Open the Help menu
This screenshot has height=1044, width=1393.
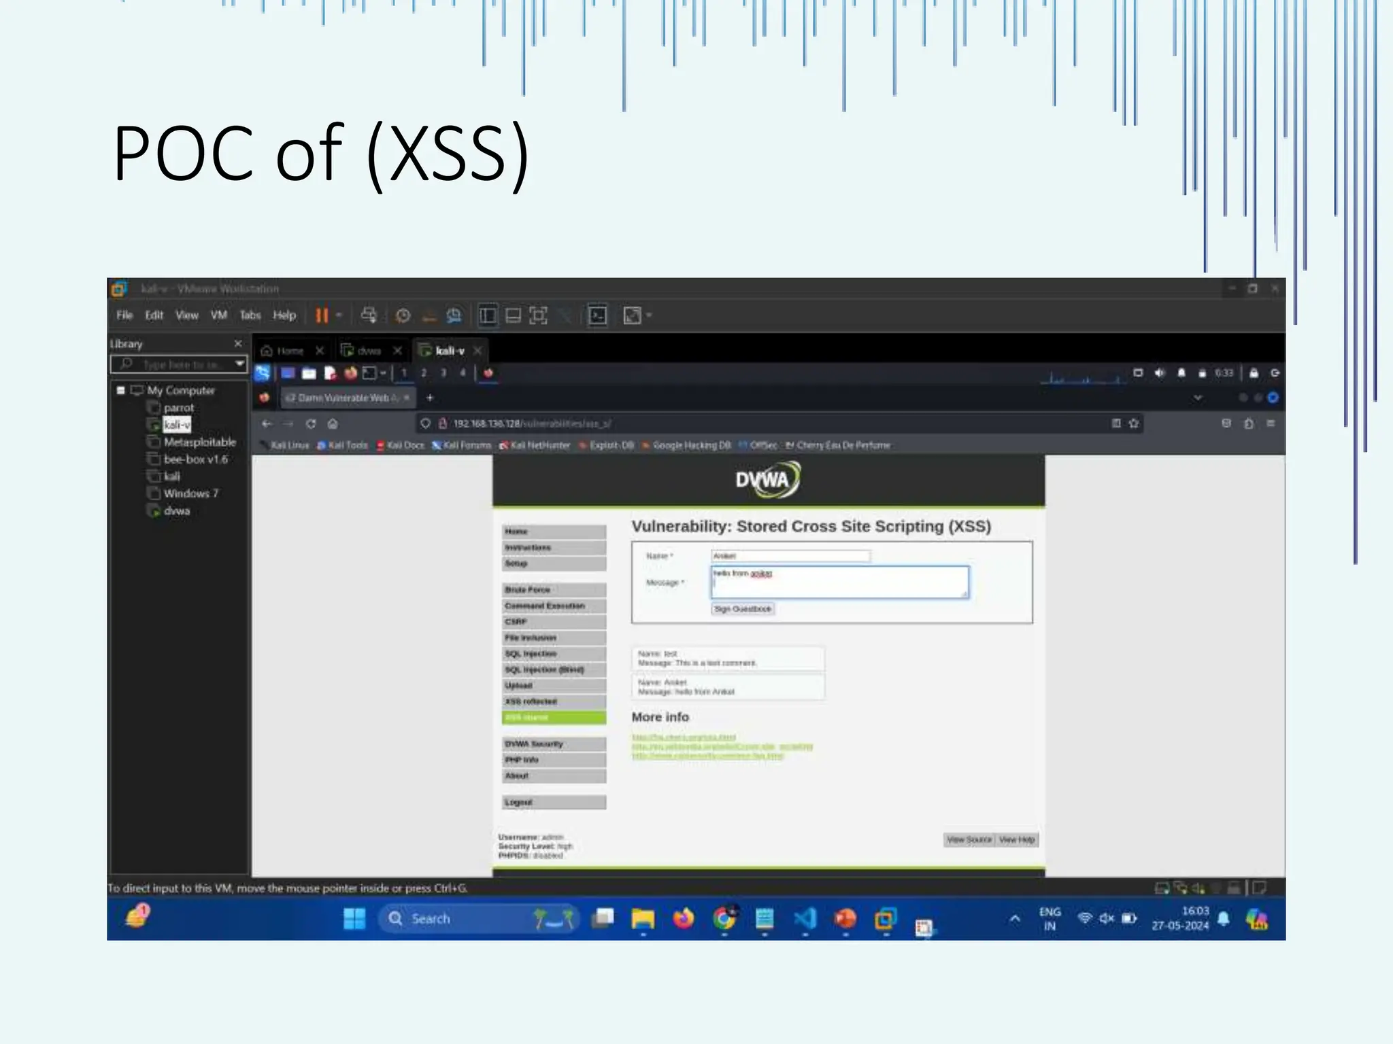tap(284, 315)
